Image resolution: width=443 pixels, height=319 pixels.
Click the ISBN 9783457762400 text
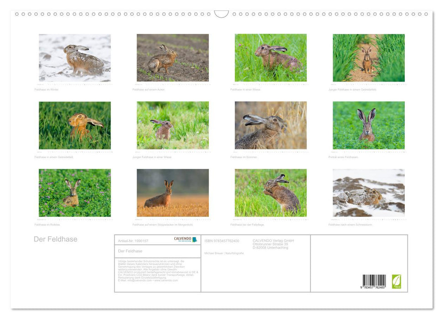point(222,241)
